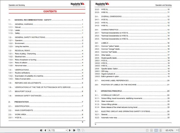Open 'GENERAL SAFETY INSTRUCTIONS' contents entry

coord(30,37)
